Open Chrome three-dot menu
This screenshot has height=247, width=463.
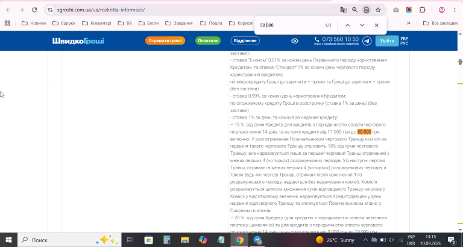[455, 10]
